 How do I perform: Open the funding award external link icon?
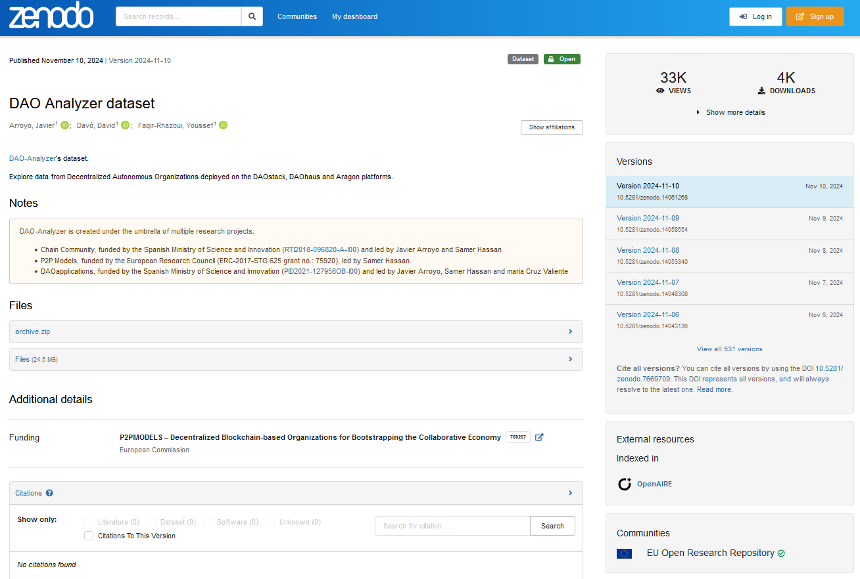point(539,437)
